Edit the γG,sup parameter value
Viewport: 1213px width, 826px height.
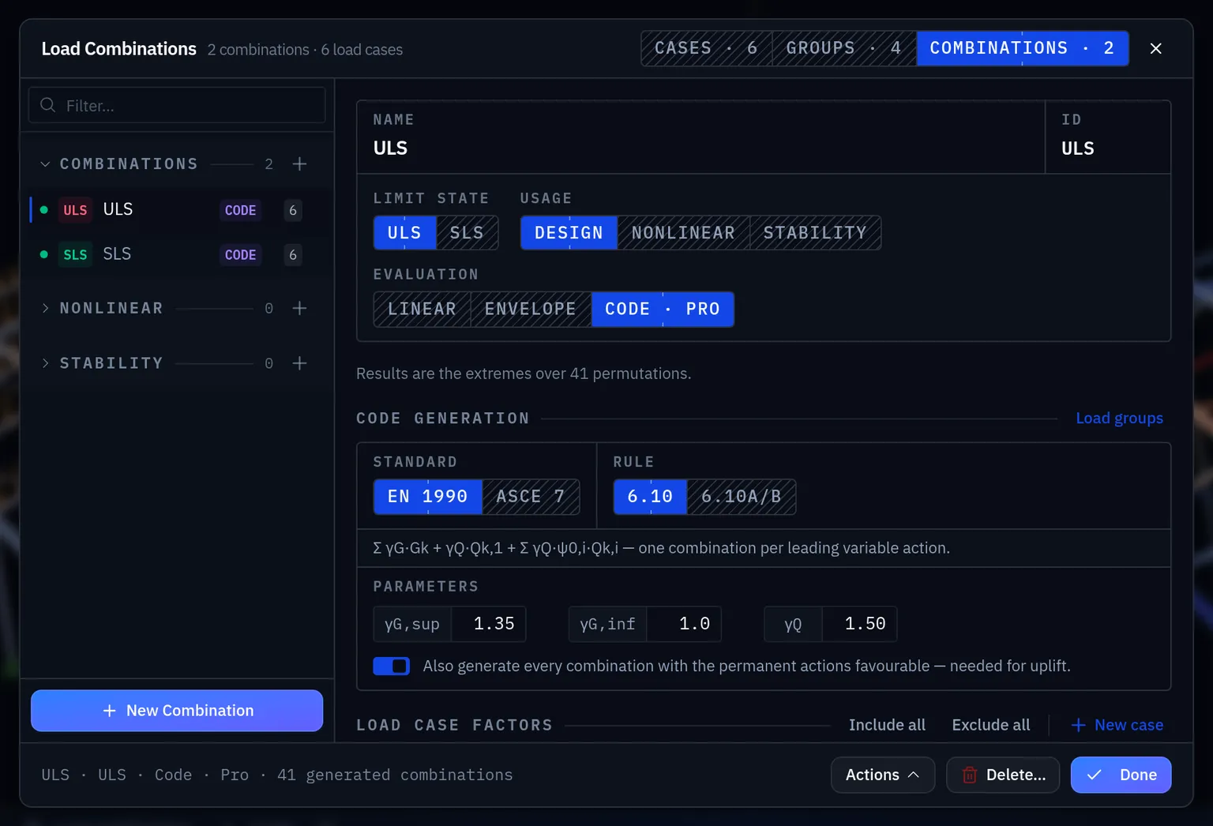coord(488,624)
